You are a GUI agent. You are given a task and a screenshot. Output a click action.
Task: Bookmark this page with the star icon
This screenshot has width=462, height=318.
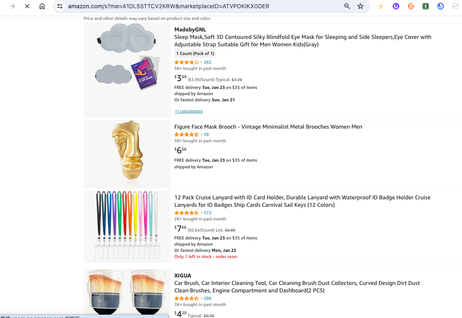[360, 6]
